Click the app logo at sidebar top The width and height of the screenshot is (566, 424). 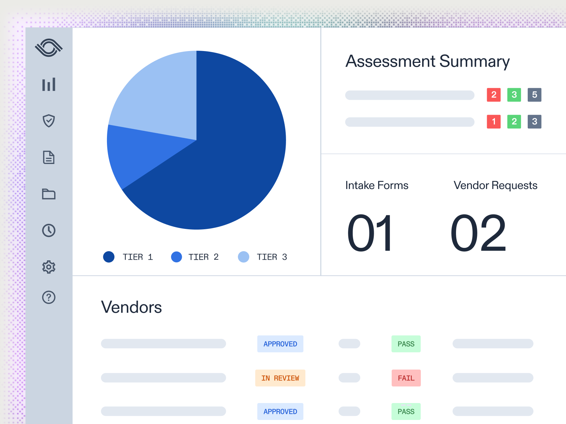(49, 47)
